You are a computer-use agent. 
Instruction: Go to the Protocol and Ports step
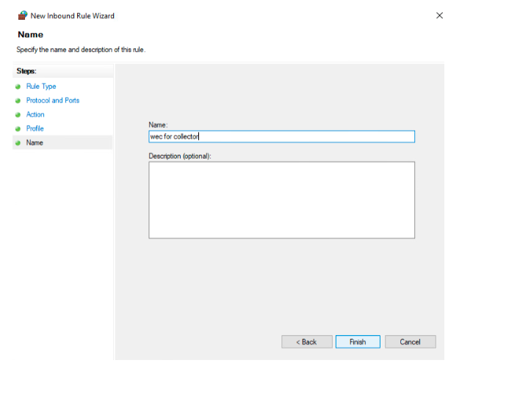coord(53,100)
